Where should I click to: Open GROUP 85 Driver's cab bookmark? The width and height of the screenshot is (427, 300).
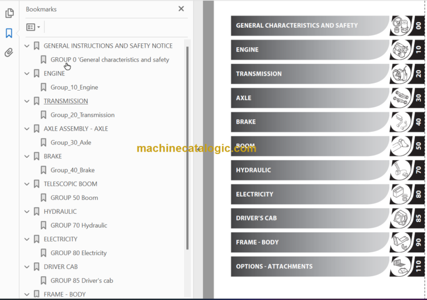coord(82,281)
